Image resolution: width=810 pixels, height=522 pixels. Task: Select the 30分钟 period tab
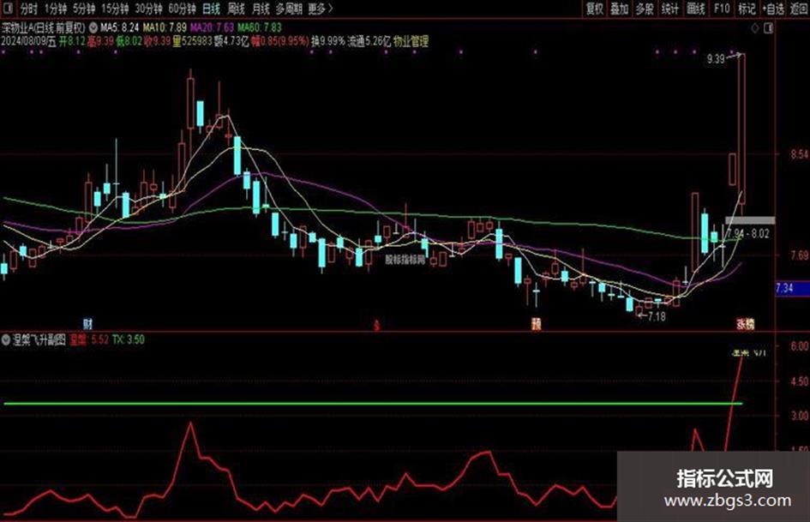click(149, 9)
